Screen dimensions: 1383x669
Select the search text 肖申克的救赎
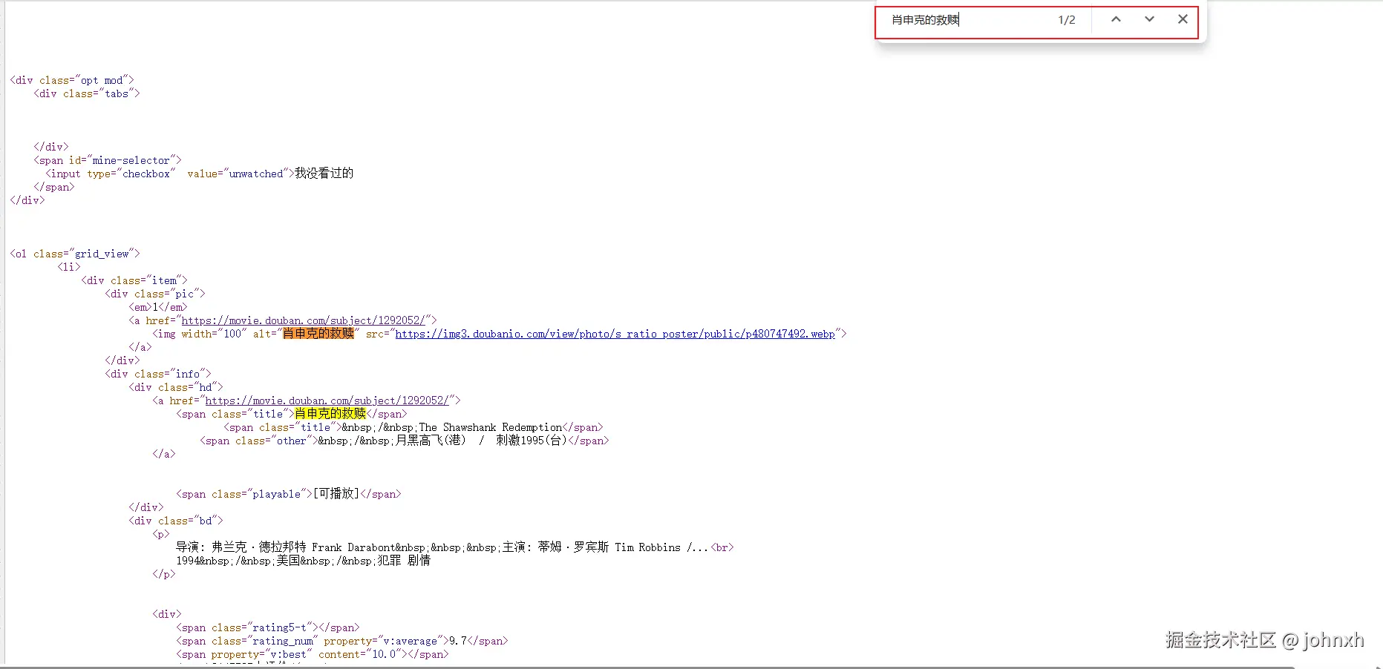click(923, 20)
